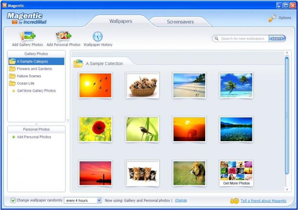Click Now using: Gallery and Personal photos text
The height and width of the screenshot is (210, 298).
[x=137, y=200]
